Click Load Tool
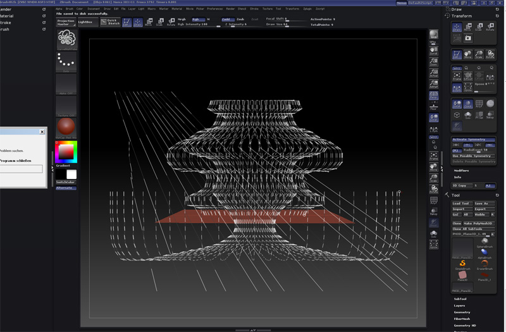Viewport: 506px width, 332px height. pyautogui.click(x=462, y=204)
